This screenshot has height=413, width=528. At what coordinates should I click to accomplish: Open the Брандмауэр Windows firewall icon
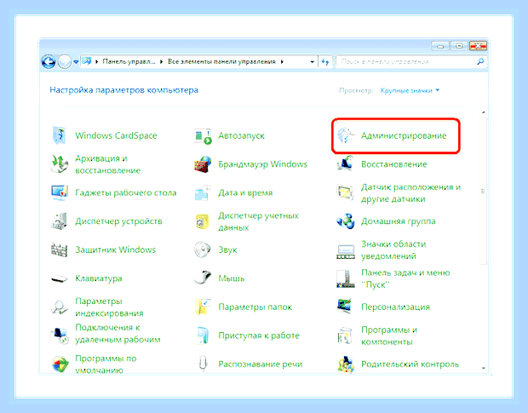[x=203, y=164]
